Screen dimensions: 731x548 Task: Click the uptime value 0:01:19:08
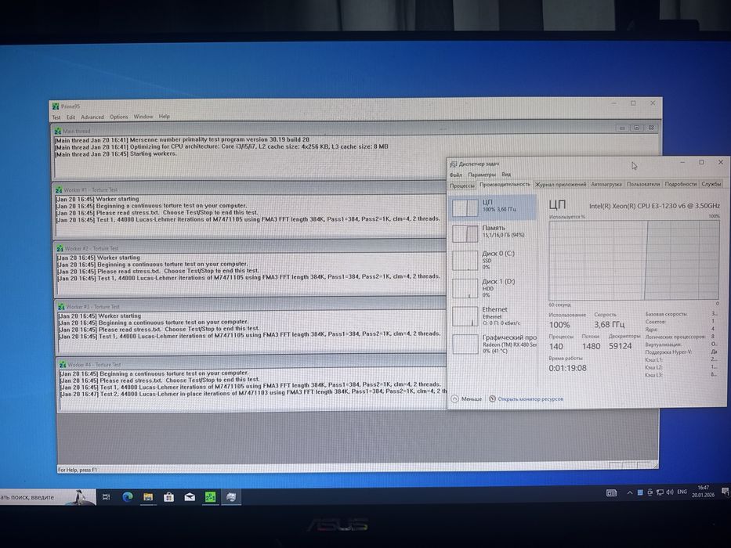[567, 368]
